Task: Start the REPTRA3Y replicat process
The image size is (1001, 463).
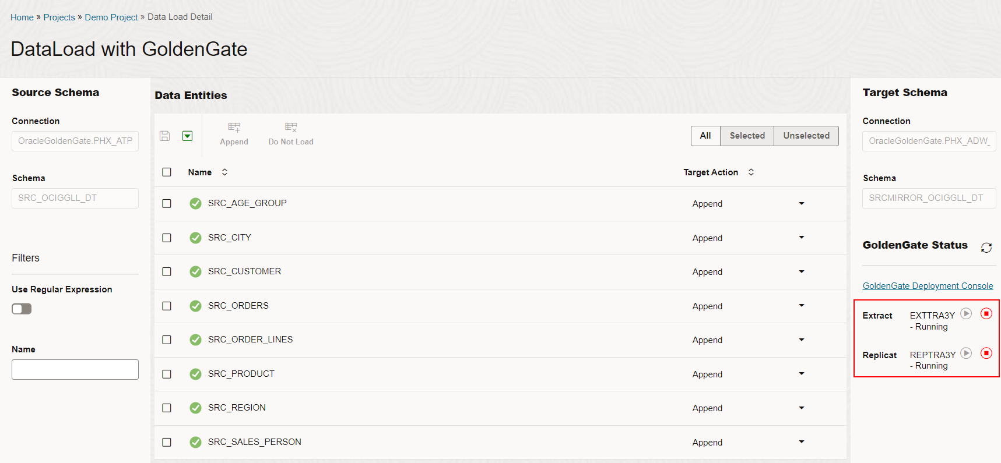Action: pos(966,354)
